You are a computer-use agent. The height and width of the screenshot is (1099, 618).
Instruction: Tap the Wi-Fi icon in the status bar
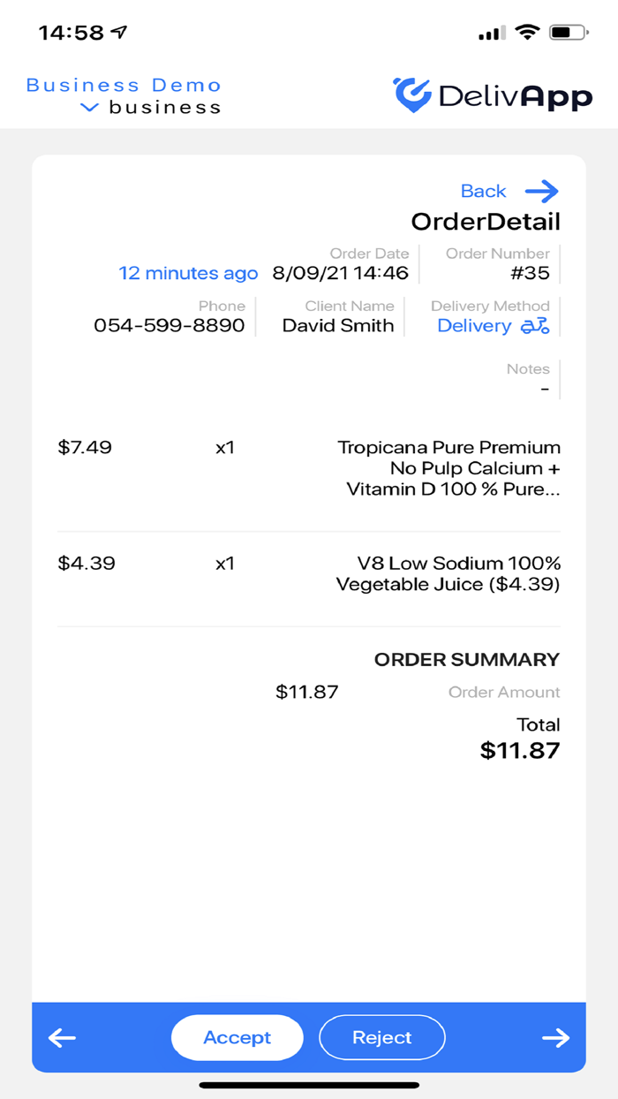[x=527, y=31]
